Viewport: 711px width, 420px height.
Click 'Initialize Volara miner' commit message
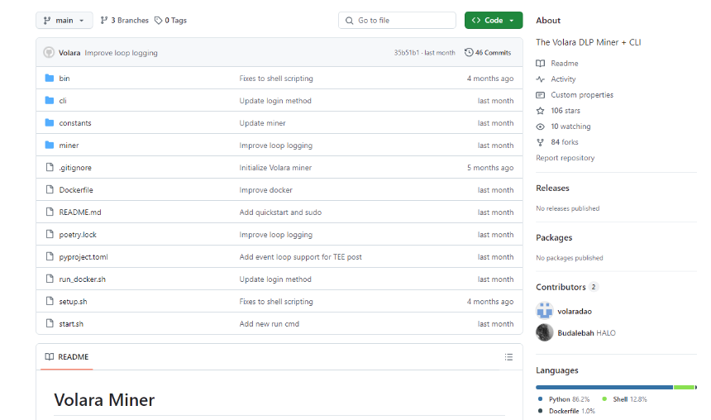275,168
